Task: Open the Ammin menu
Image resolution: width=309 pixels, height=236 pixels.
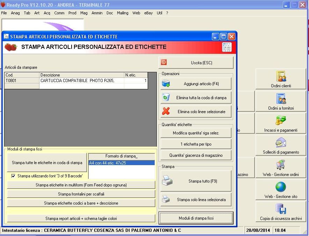Action: coord(97,13)
